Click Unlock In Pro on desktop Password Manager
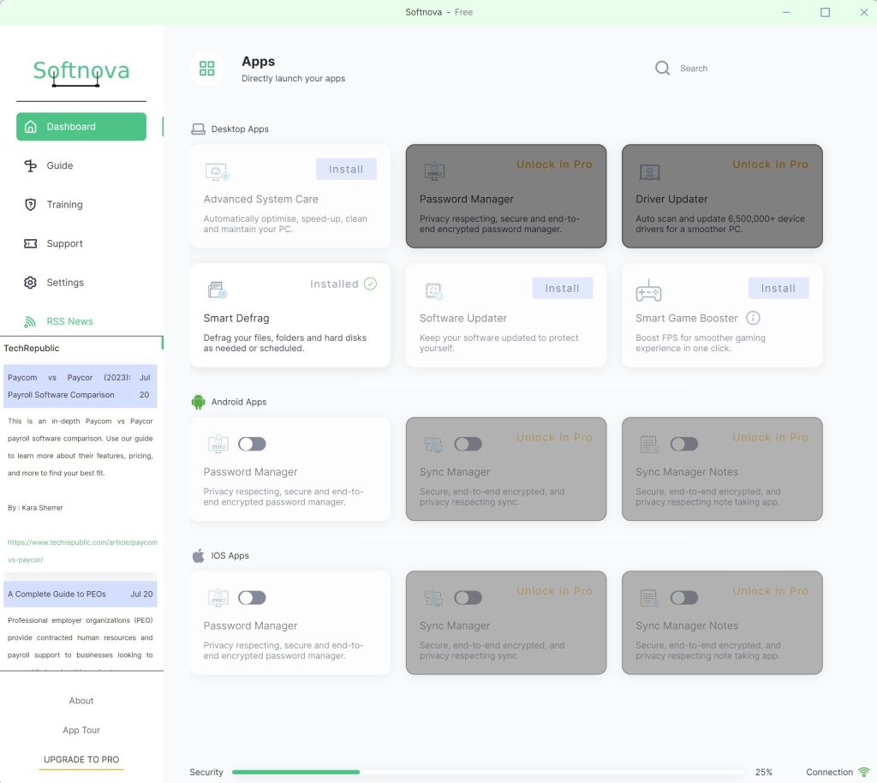 click(x=554, y=164)
